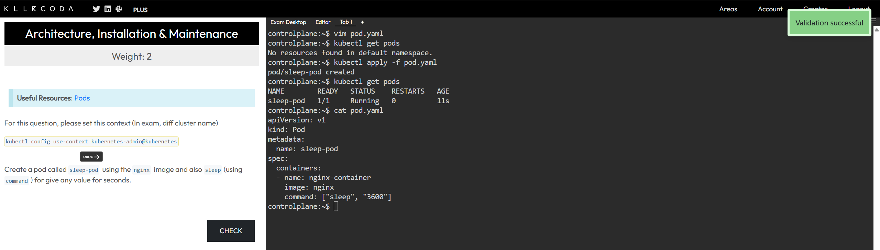Switch to the Exam Desktop tab

click(x=288, y=22)
